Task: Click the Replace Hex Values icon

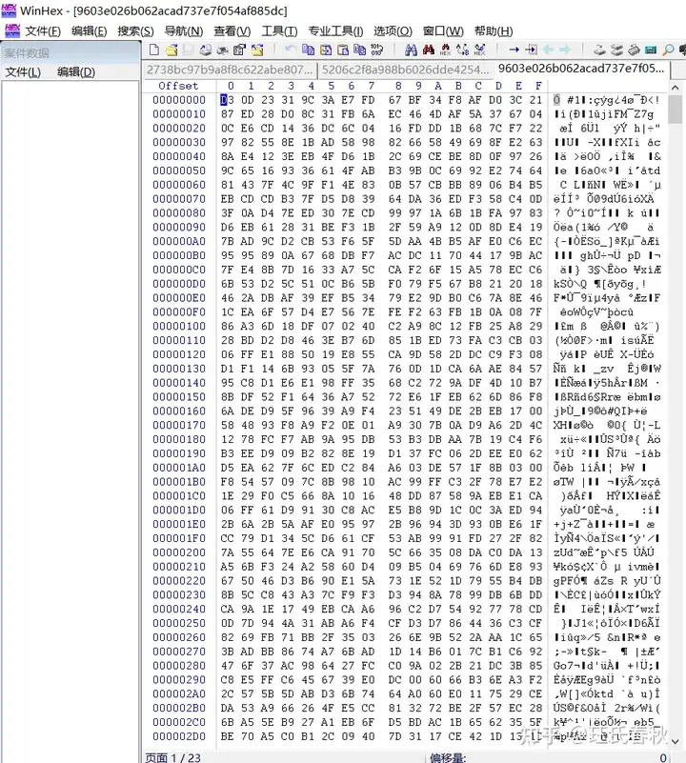Action: (479, 50)
